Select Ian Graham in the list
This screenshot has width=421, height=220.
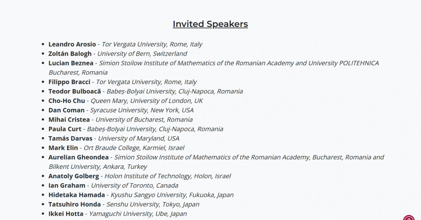(x=67, y=186)
